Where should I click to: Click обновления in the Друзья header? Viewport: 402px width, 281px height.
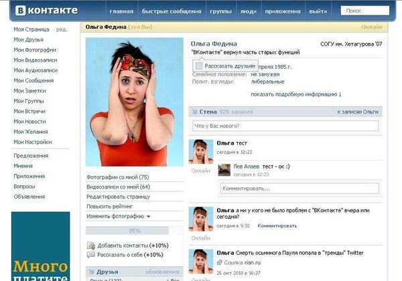coord(162,272)
